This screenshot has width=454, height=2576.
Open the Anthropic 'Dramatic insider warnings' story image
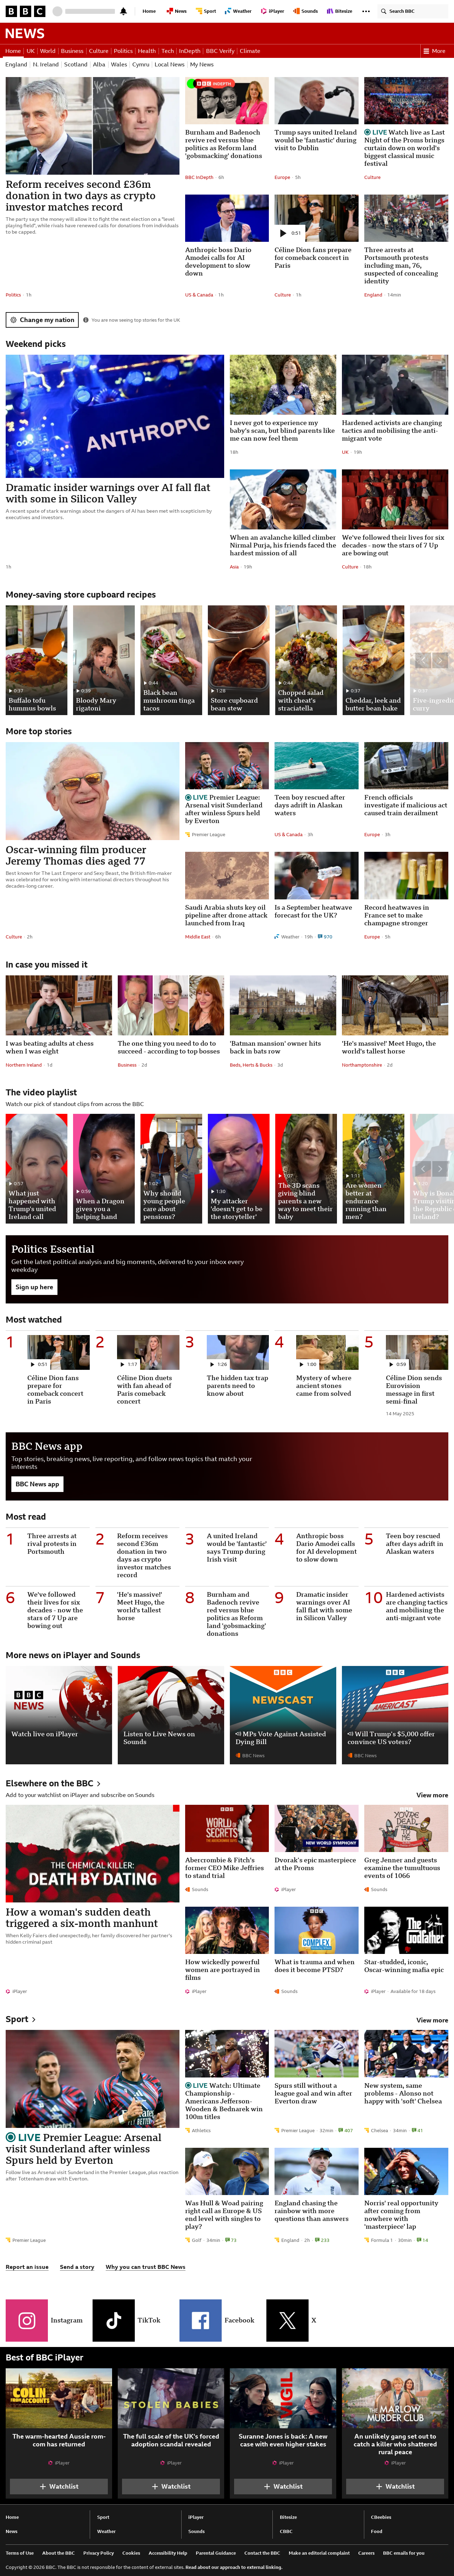[115, 416]
